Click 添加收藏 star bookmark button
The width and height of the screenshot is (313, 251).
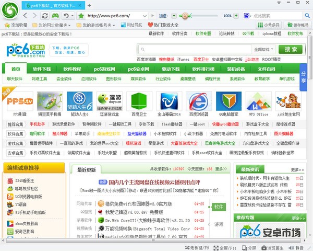coord(16,25)
